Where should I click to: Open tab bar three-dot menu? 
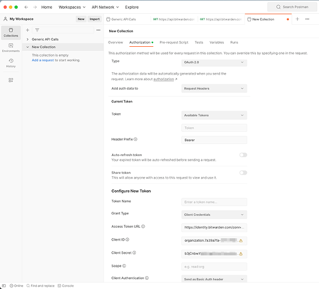coord(307,19)
